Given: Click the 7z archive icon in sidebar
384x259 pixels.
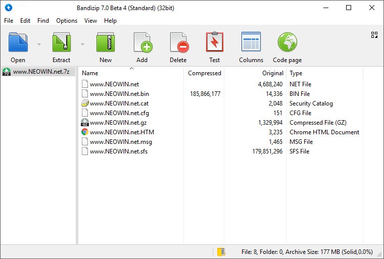Looking at the screenshot, I should click(x=7, y=72).
